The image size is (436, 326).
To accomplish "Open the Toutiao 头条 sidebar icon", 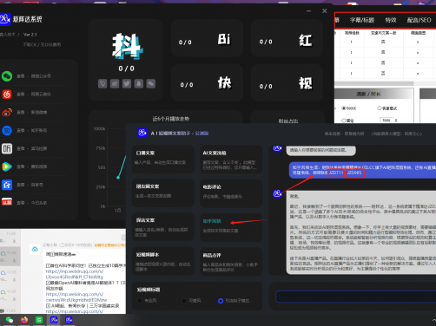I will (x=7, y=203).
